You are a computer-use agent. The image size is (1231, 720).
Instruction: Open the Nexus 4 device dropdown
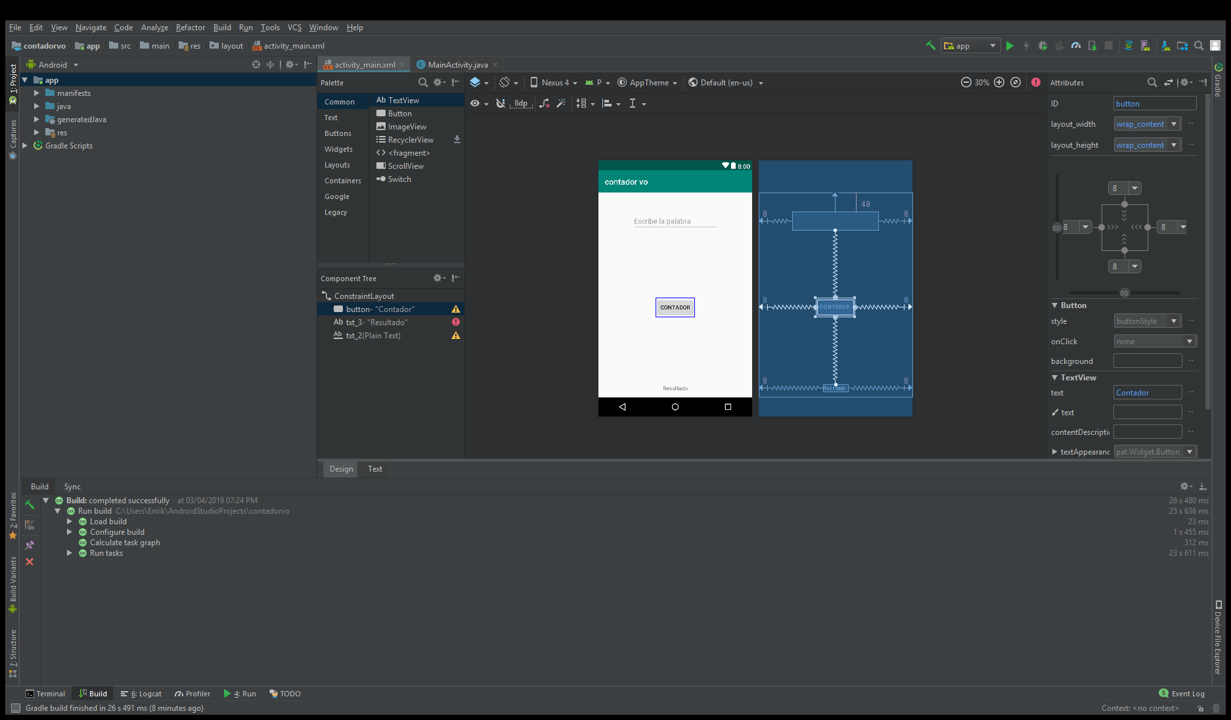tap(554, 82)
